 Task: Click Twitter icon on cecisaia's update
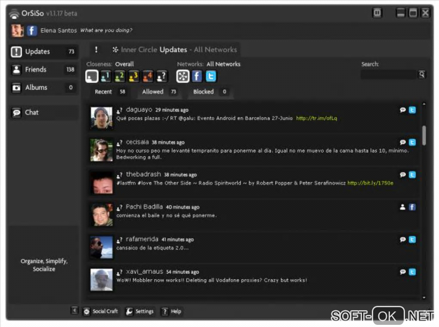tap(412, 142)
